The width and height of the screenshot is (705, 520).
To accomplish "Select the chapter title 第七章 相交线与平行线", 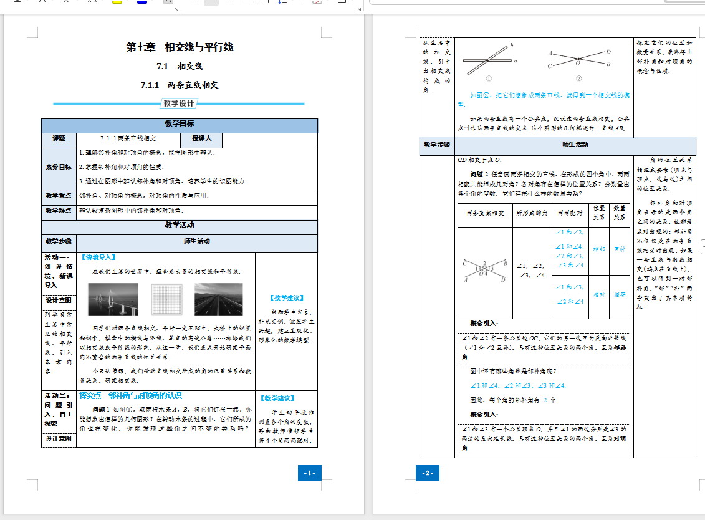I will tap(180, 47).
